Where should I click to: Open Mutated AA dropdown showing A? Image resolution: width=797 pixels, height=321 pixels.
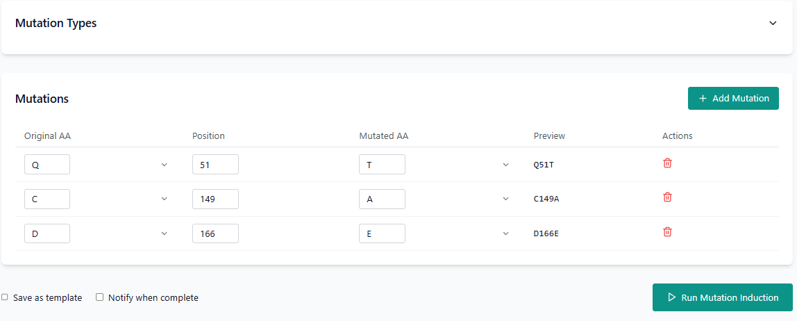505,199
